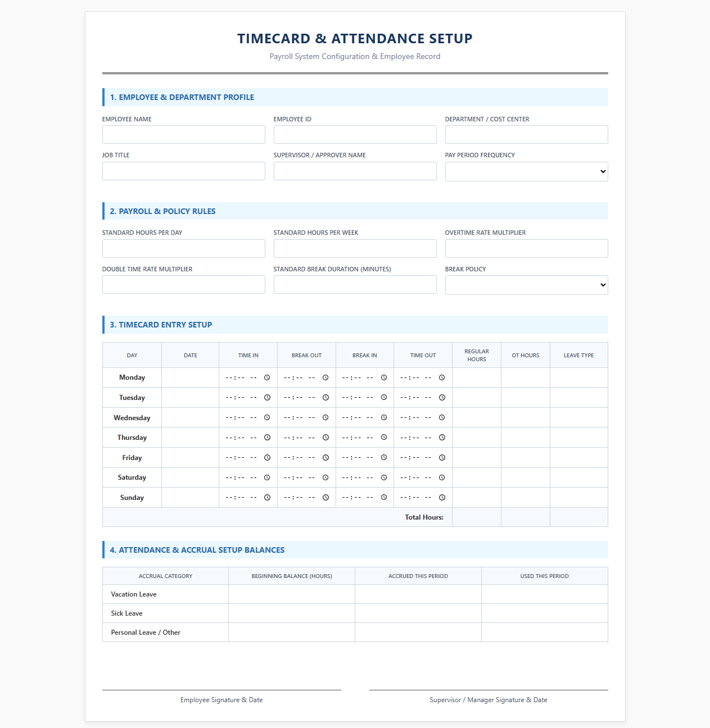
Task: Click Vacation Leave used this period cell
Action: click(x=545, y=594)
